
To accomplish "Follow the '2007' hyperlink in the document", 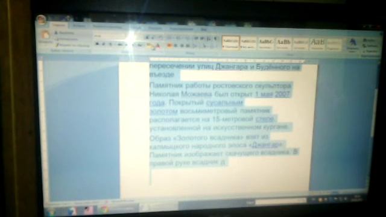I will [x=282, y=94].
